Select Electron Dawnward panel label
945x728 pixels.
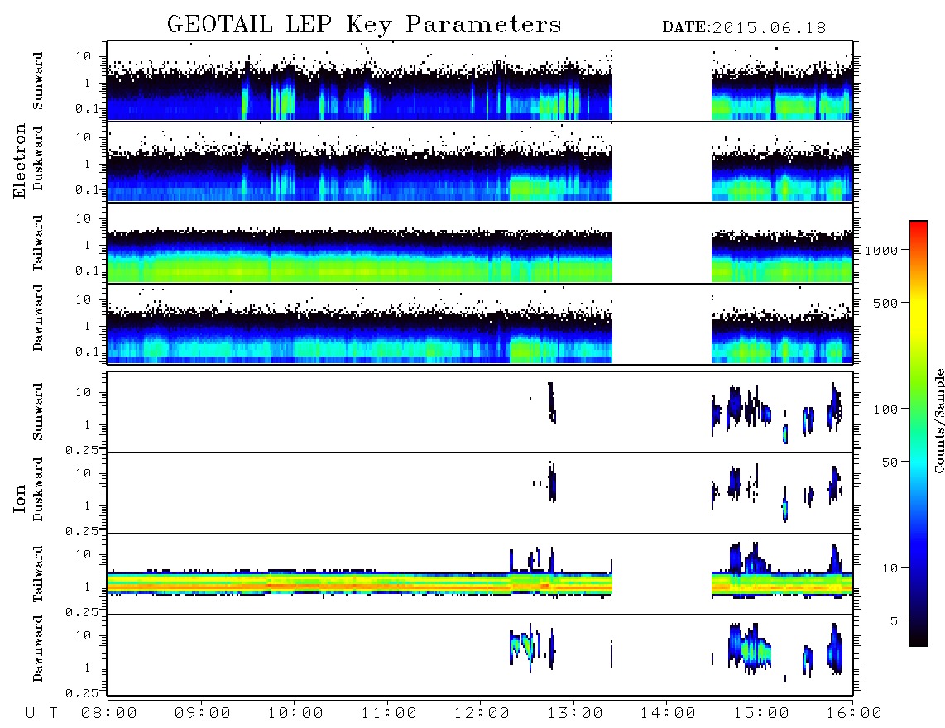pyautogui.click(x=38, y=318)
